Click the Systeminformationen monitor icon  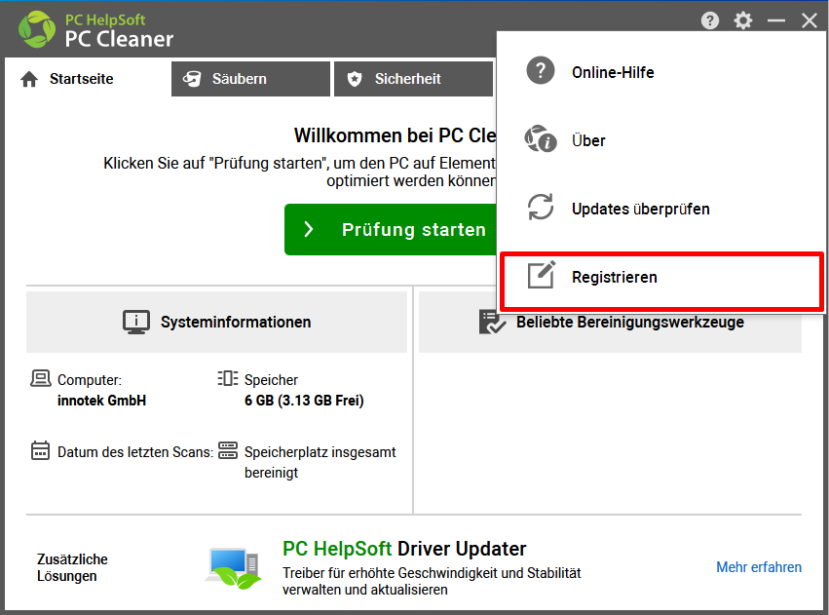click(x=135, y=322)
